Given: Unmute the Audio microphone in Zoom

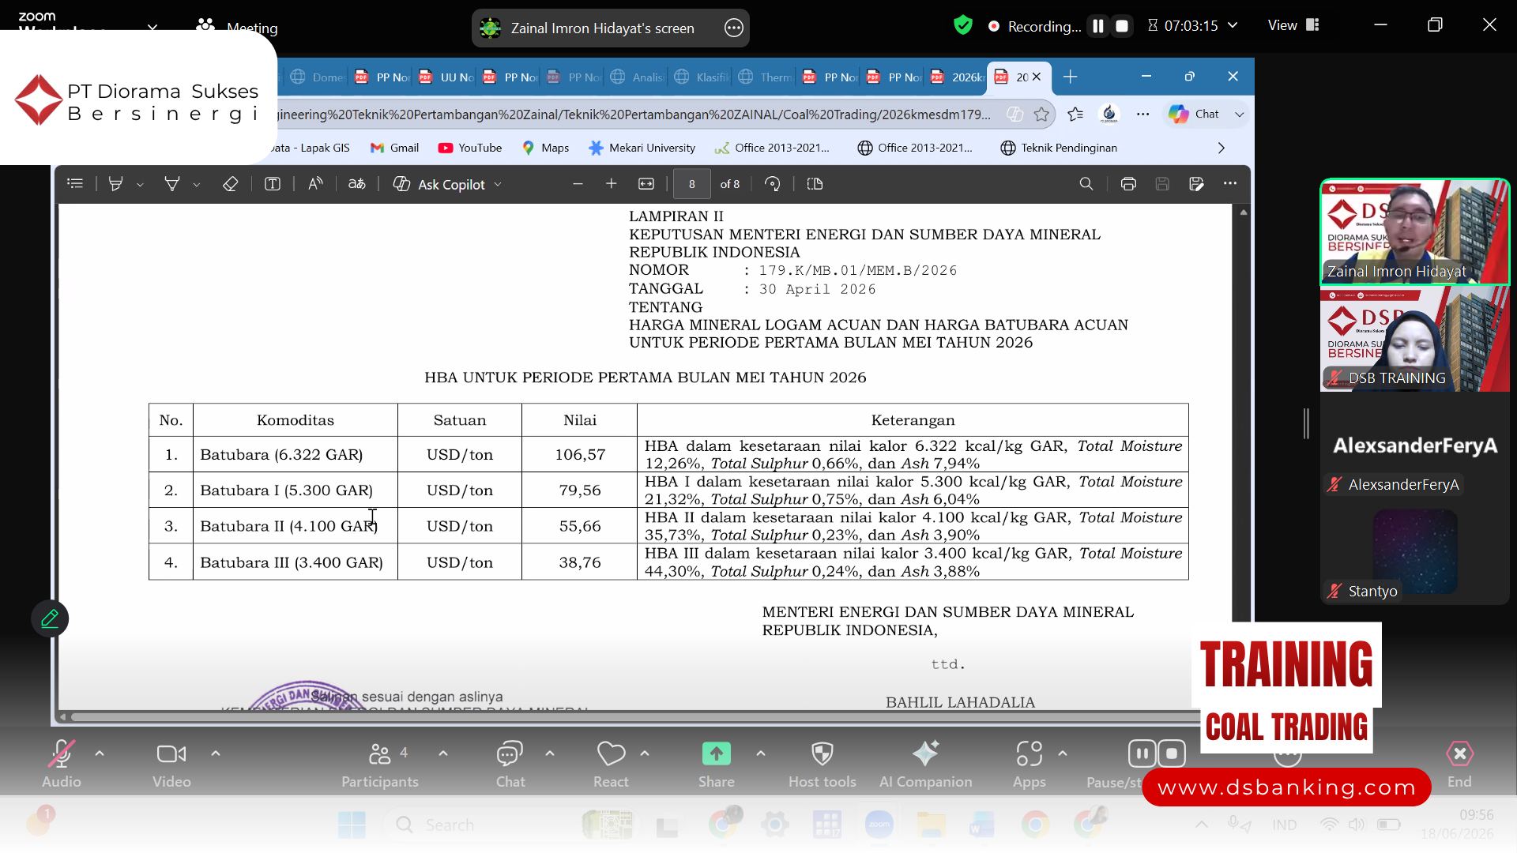Looking at the screenshot, I should 62,765.
